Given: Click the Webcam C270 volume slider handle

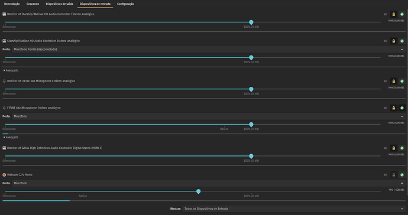Looking at the screenshot, I should 198,191.
